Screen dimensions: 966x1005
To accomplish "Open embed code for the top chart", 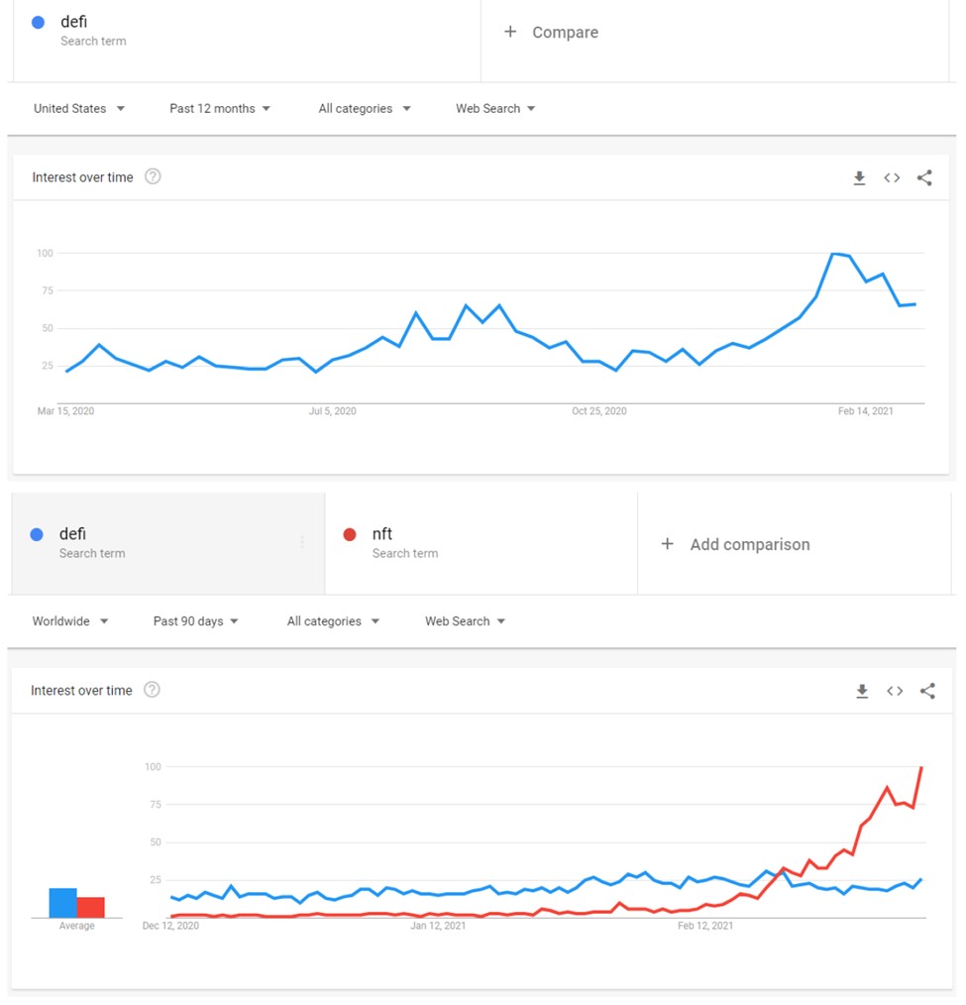I will coord(891,177).
